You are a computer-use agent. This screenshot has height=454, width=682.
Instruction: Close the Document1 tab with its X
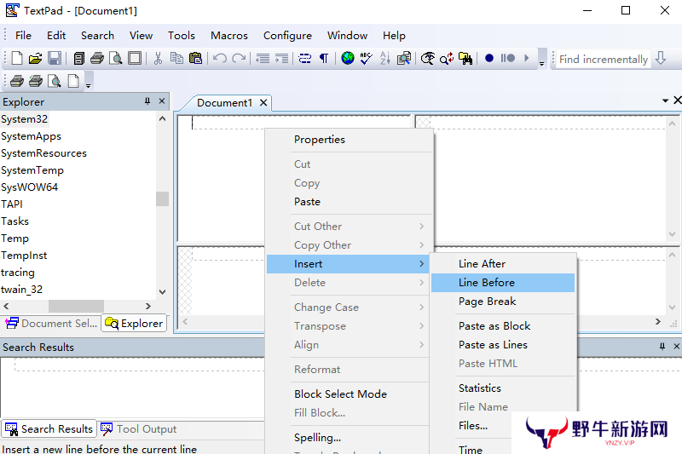coord(263,103)
